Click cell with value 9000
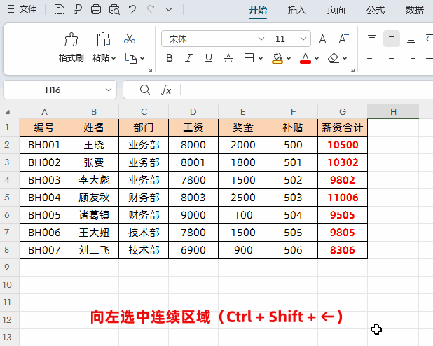Screen dimensions: 433x346 [193, 215]
